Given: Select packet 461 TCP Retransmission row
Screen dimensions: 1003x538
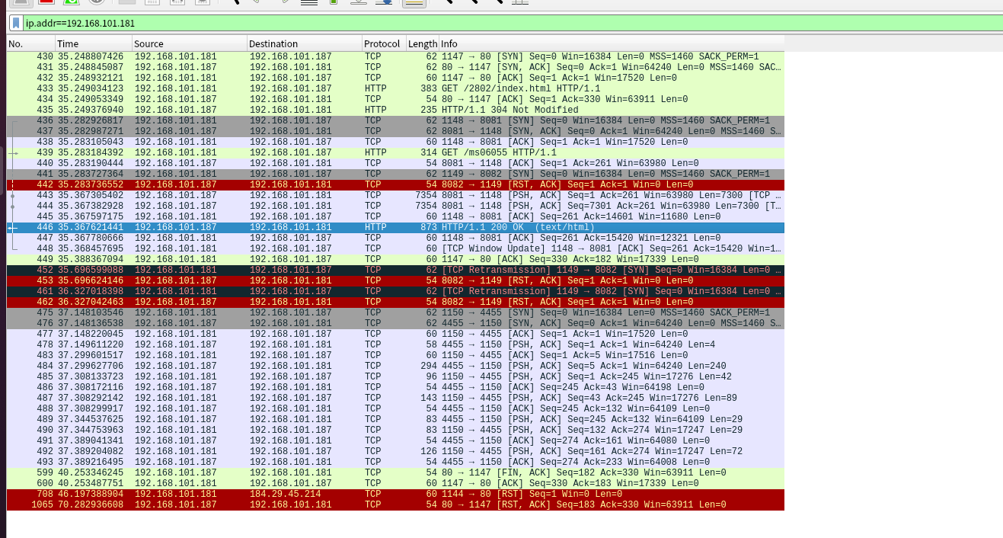Looking at the screenshot, I should coord(395,291).
